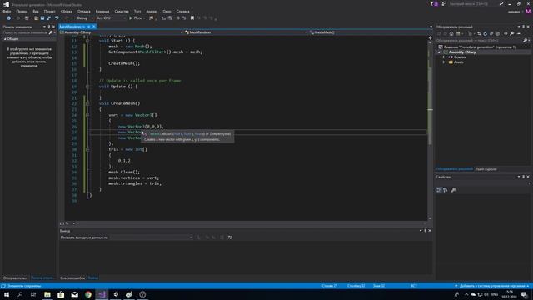The height and width of the screenshot is (300, 533).
Task: Open the Сборка menu
Action: 67,11
